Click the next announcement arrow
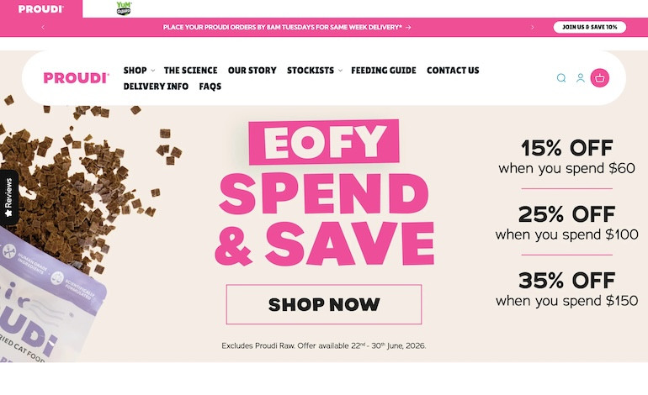Viewport: 648px width, 395px height. tap(532, 27)
